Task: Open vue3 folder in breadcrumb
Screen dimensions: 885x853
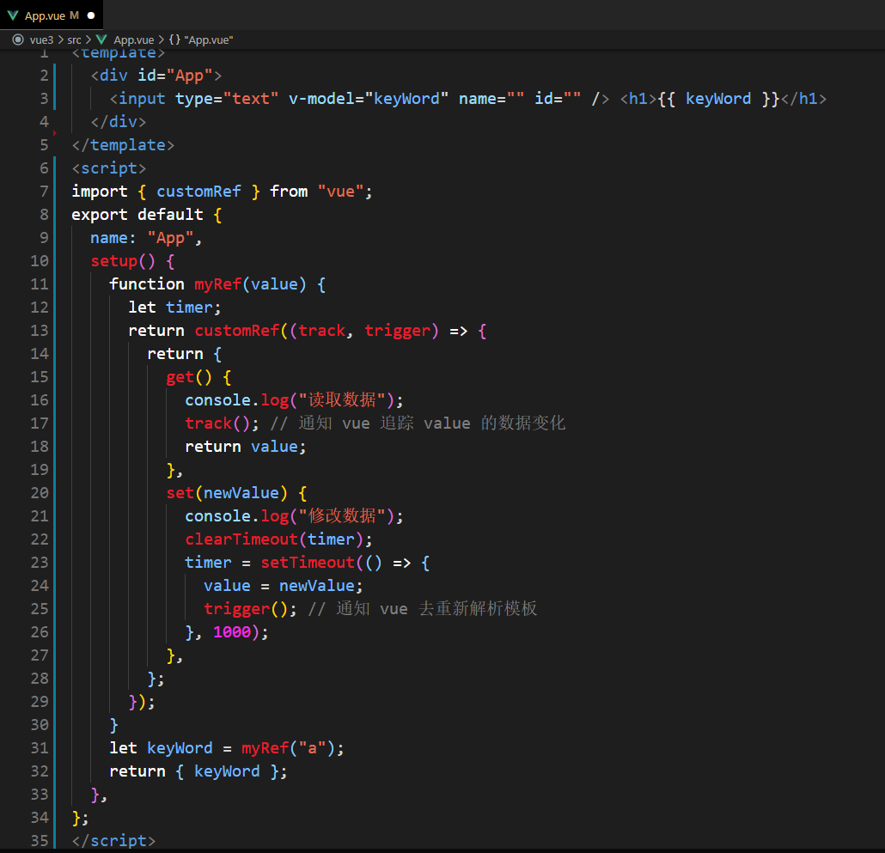Action: tap(41, 40)
